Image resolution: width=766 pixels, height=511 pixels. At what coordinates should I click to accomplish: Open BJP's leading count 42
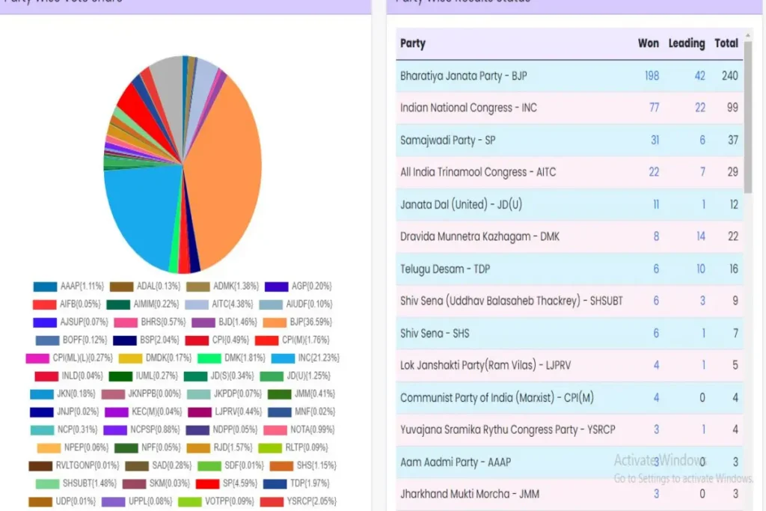(x=699, y=76)
